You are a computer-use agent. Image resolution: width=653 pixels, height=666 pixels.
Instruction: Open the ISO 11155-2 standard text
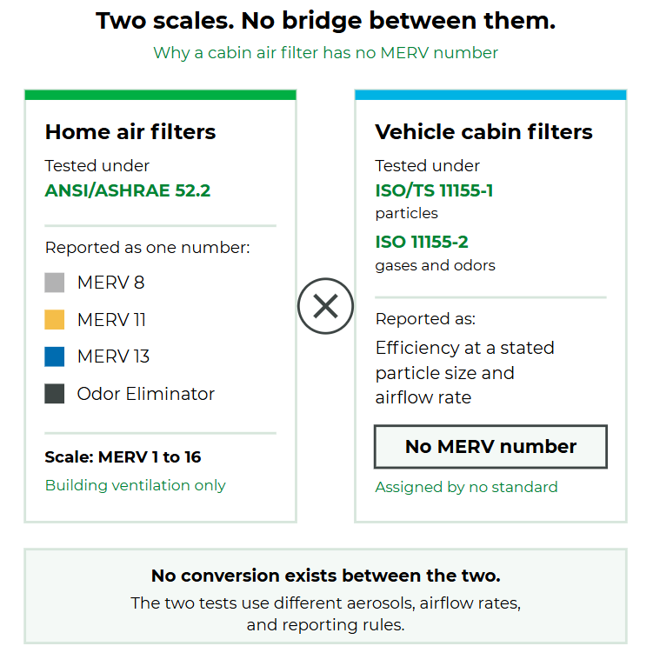pos(422,242)
